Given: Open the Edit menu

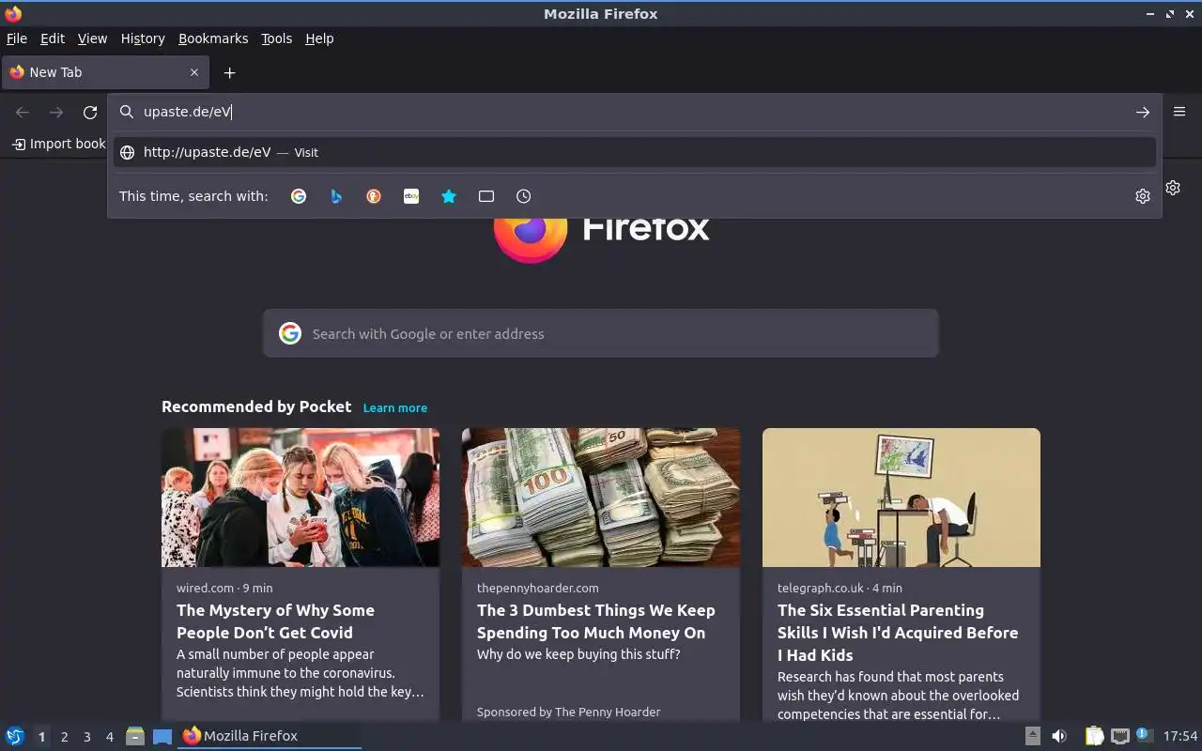Looking at the screenshot, I should [53, 38].
